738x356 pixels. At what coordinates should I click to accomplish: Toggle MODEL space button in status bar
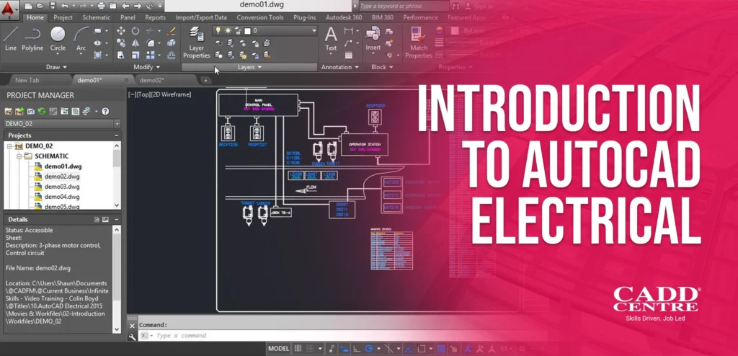[278, 349]
